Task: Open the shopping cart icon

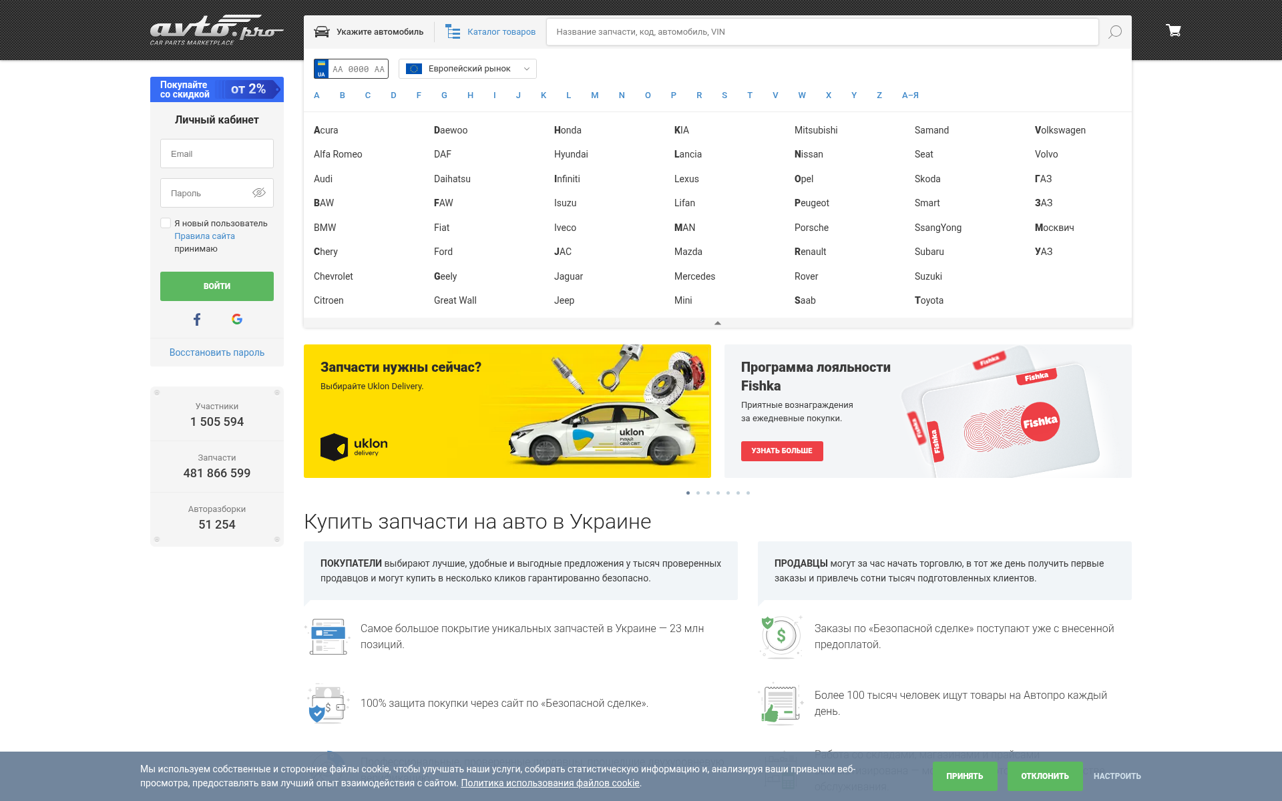Action: point(1173,31)
